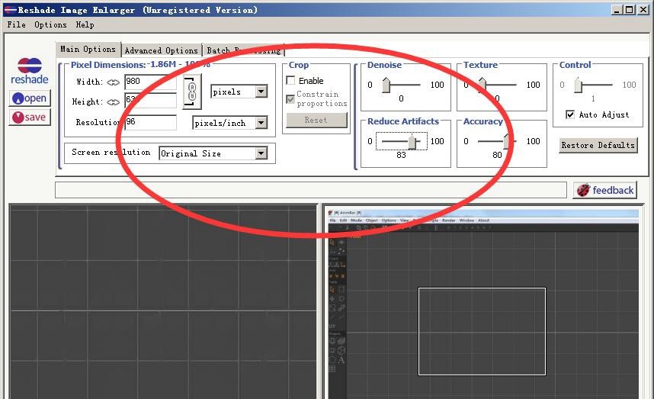The height and width of the screenshot is (399, 654).
Task: Click the Reset crop button
Action: [316, 121]
